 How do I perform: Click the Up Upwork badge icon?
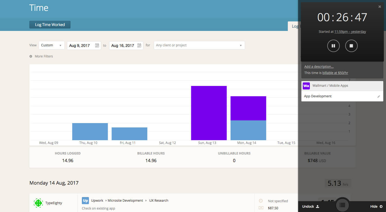click(85, 201)
